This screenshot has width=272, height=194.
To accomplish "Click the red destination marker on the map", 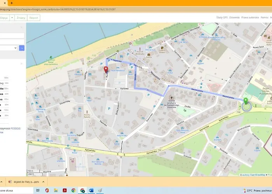I will point(105,69).
